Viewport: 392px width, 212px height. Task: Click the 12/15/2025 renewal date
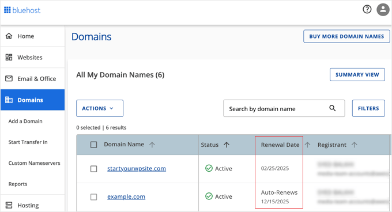point(275,202)
